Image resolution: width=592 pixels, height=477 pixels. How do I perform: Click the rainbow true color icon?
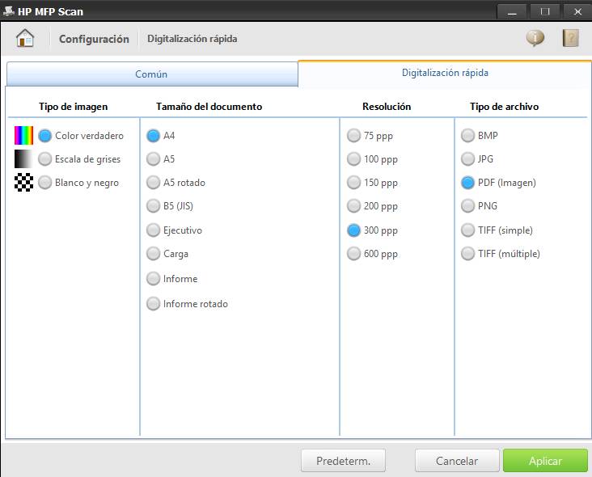coord(23,136)
